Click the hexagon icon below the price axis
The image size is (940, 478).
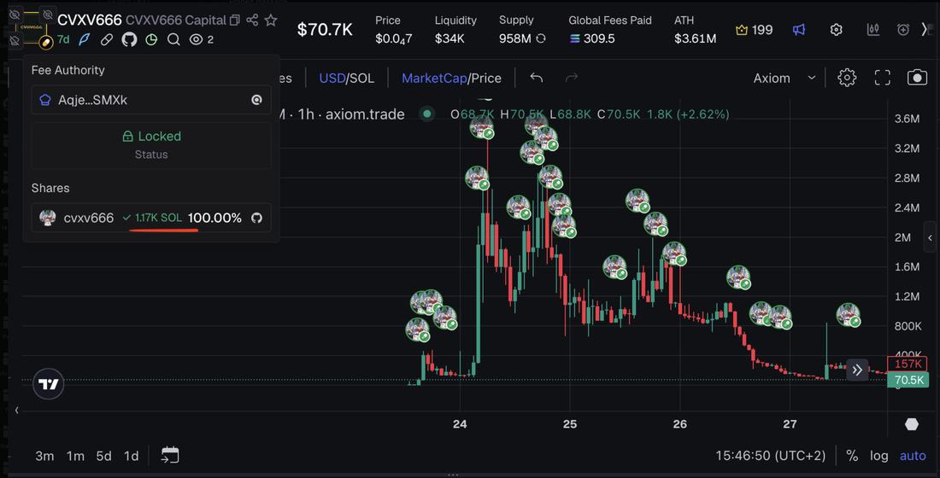pyautogui.click(x=911, y=424)
